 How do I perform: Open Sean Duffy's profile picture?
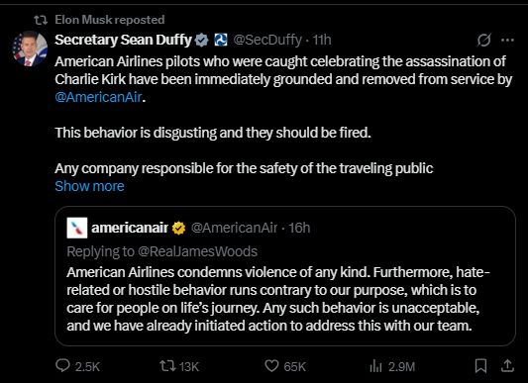(30, 48)
